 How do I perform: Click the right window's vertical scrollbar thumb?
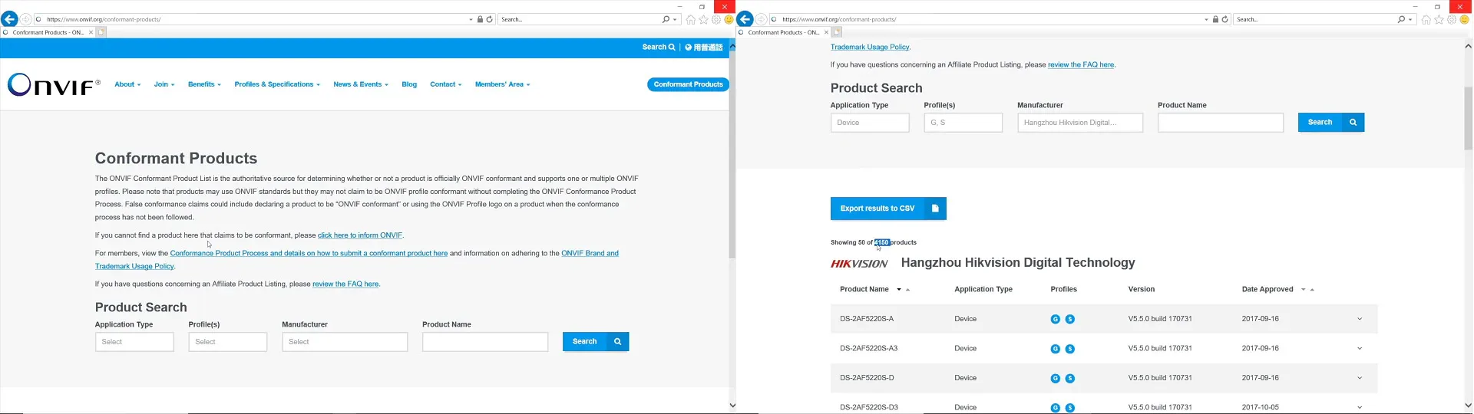(1468, 117)
